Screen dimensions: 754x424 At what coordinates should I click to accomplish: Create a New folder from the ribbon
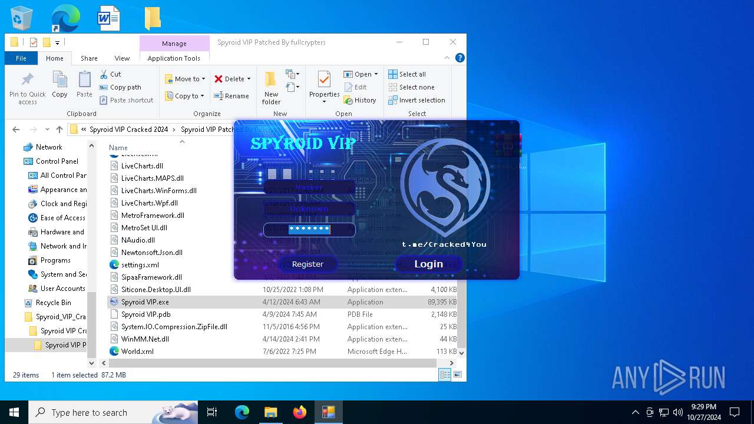click(x=271, y=87)
